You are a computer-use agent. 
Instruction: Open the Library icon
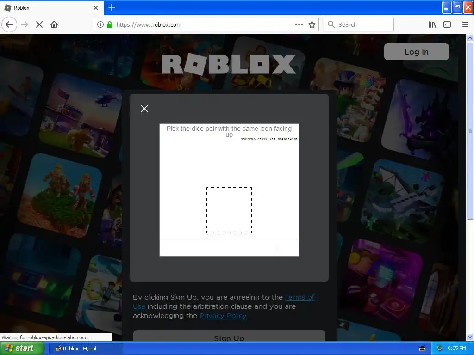coord(432,24)
